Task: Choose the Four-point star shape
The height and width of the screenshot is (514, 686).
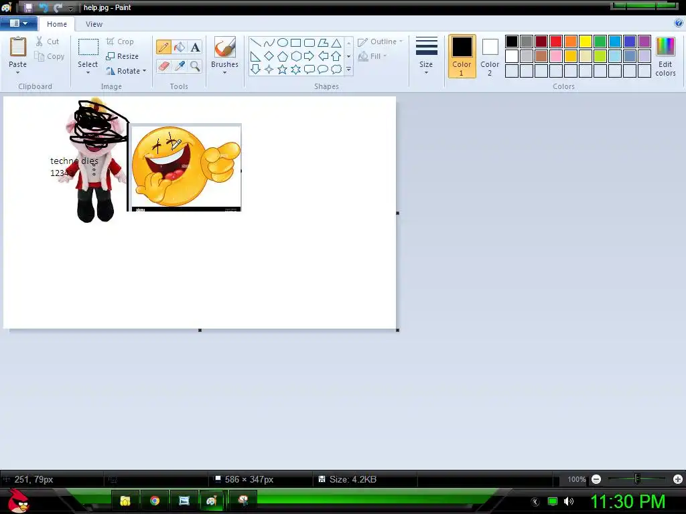Action: point(269,69)
